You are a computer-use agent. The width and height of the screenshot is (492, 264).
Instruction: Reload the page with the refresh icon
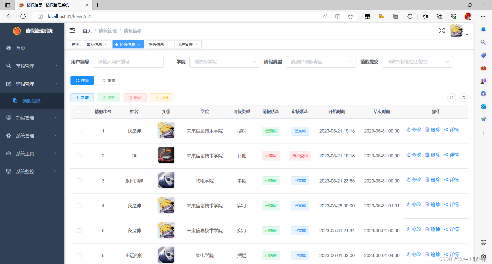23,16
